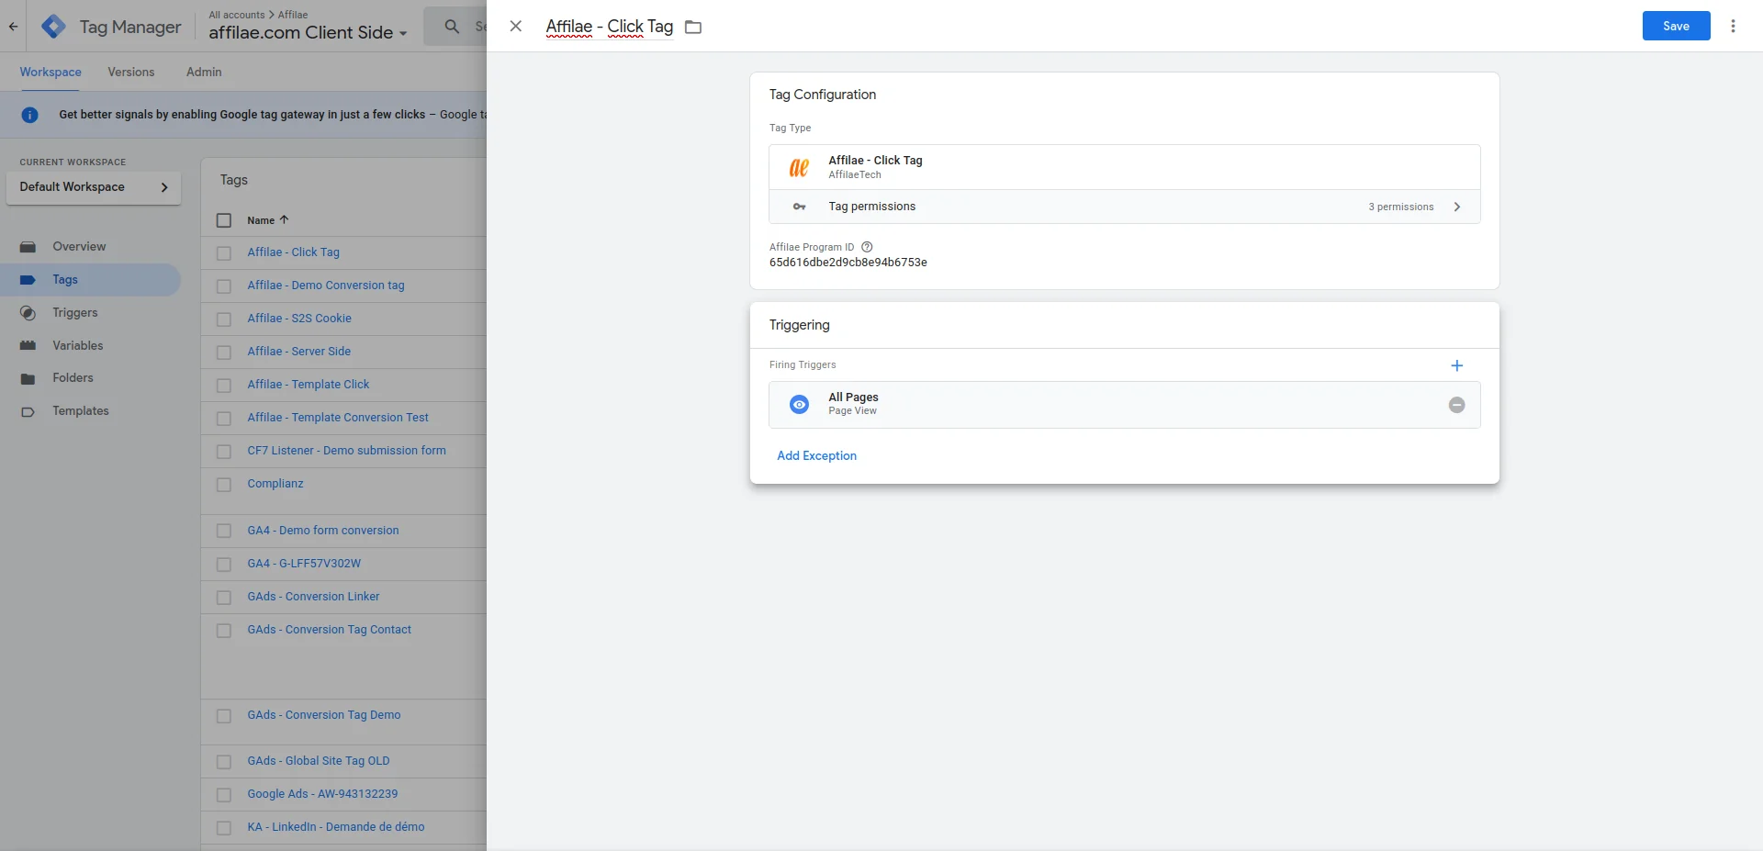Open Templates in the sidebar
The image size is (1763, 851).
(x=81, y=410)
